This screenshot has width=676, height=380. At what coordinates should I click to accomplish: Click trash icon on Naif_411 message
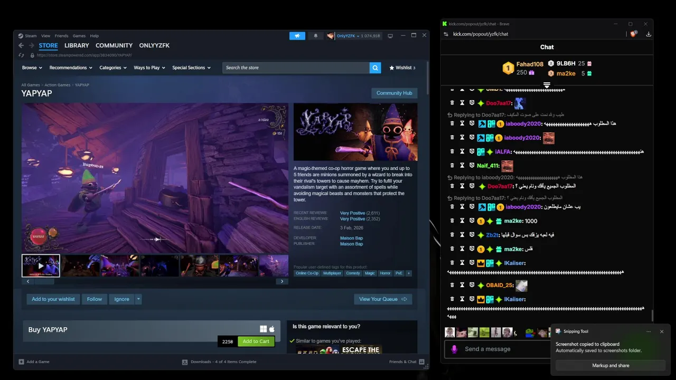[452, 165]
